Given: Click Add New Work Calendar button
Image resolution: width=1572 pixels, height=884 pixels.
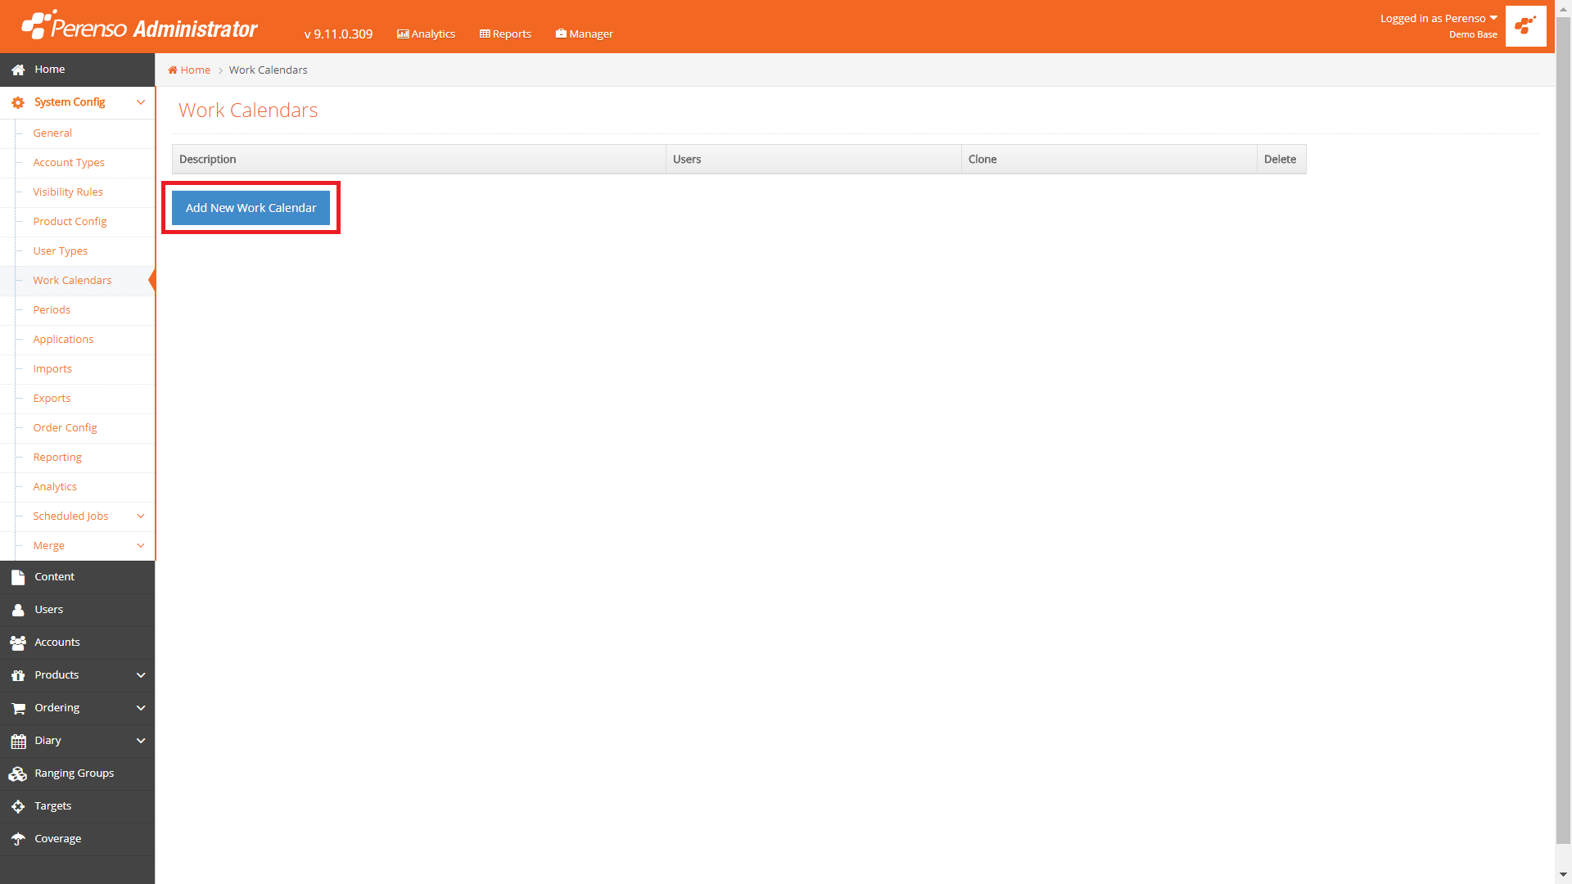Looking at the screenshot, I should point(251,208).
